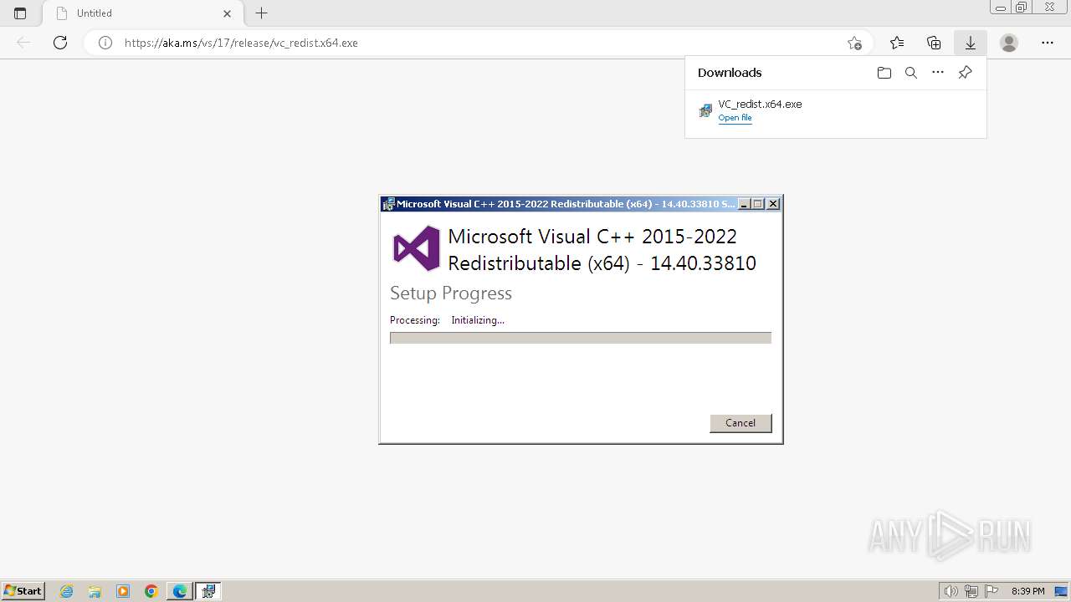Click the VC_redist.x64.exe file icon
The image size is (1071, 602).
click(705, 110)
